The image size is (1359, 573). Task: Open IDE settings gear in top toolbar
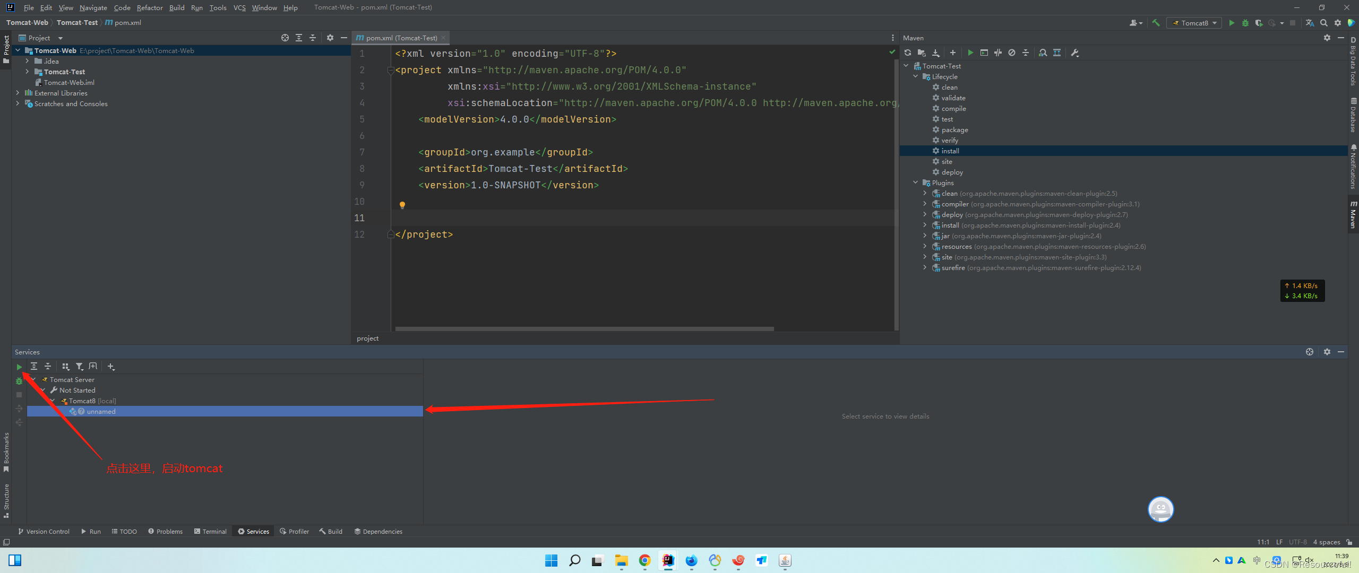click(1338, 23)
